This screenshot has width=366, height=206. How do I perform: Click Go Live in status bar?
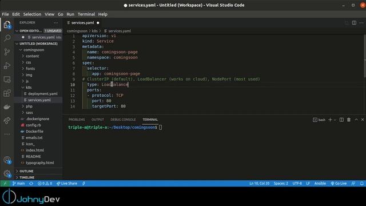click(x=339, y=183)
